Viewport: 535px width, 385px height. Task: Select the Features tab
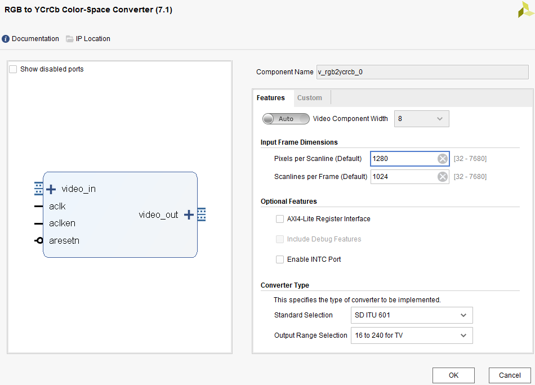coord(271,98)
